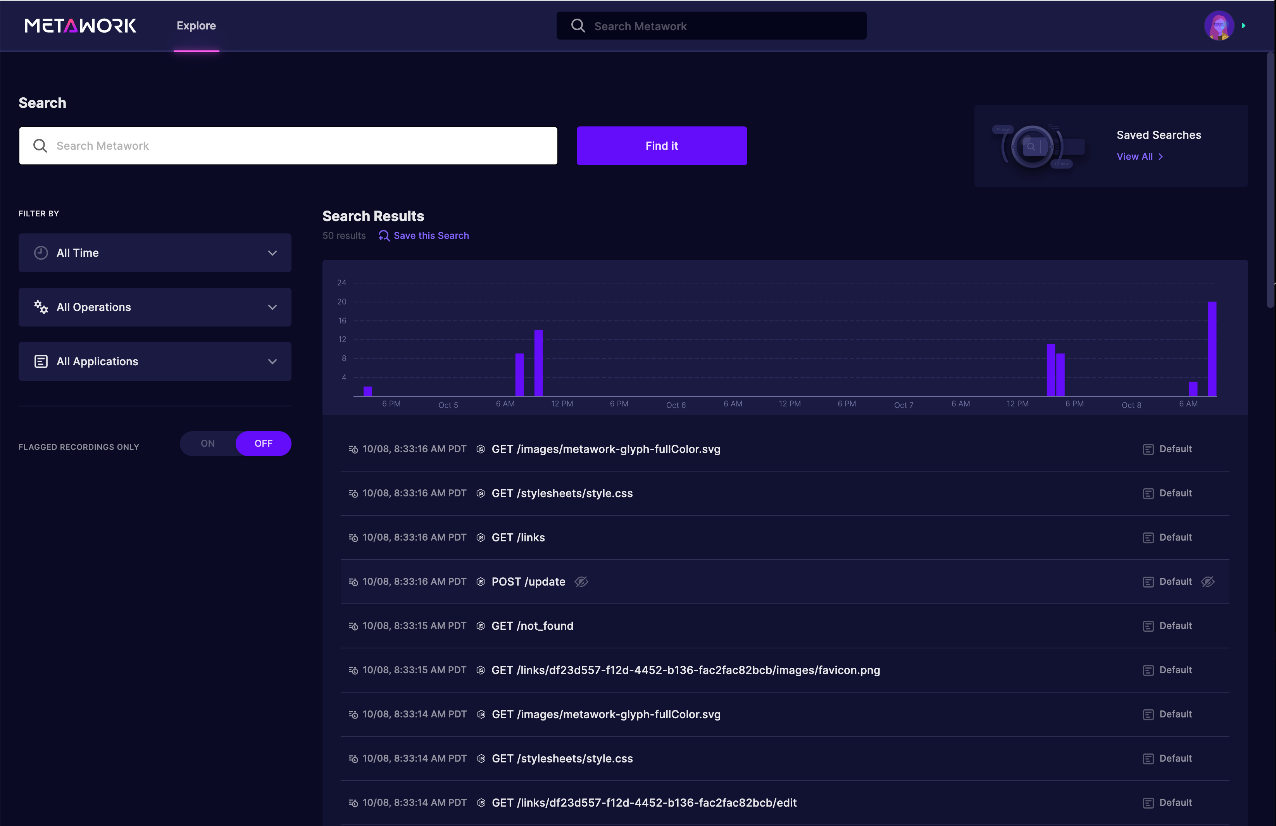Click hidden-eye icon next to POST /update
Image resolution: width=1276 pixels, height=826 pixels.
coord(581,582)
